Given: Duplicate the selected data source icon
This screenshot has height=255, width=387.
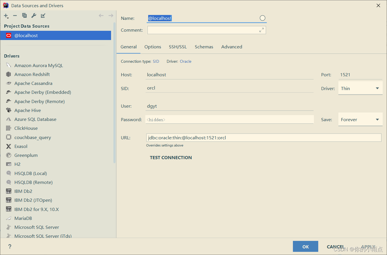Looking at the screenshot, I should pos(24,16).
